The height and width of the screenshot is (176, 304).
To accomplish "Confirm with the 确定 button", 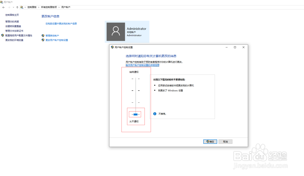I will click(x=210, y=141).
